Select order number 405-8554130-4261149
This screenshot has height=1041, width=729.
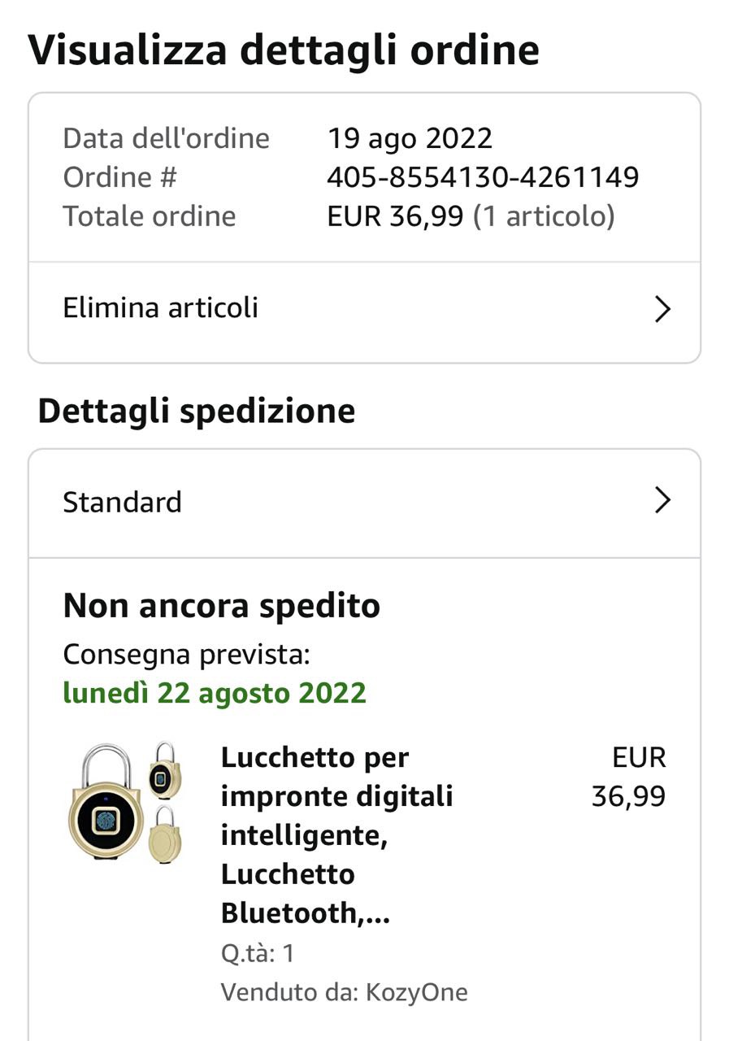click(x=483, y=176)
